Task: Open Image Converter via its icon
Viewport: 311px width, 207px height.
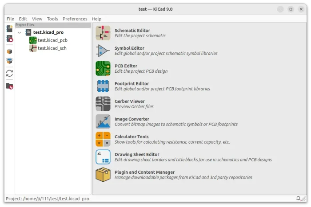Action: pyautogui.click(x=103, y=121)
